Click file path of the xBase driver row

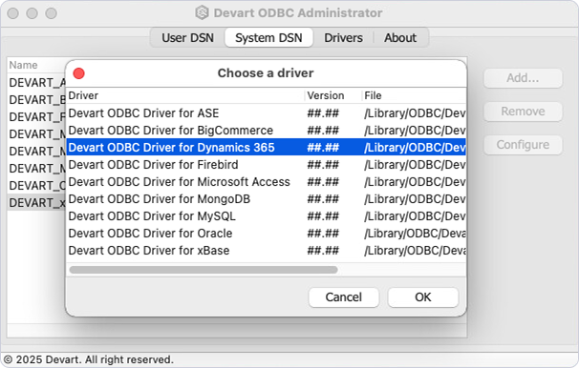(x=415, y=251)
